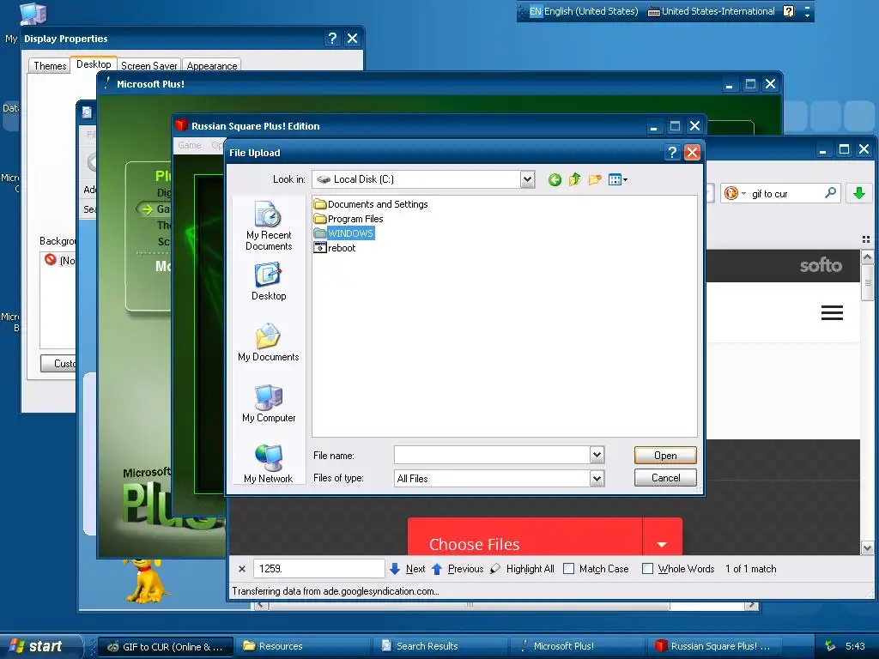Create a new folder in File Upload
This screenshot has height=659, width=879.
coord(595,180)
